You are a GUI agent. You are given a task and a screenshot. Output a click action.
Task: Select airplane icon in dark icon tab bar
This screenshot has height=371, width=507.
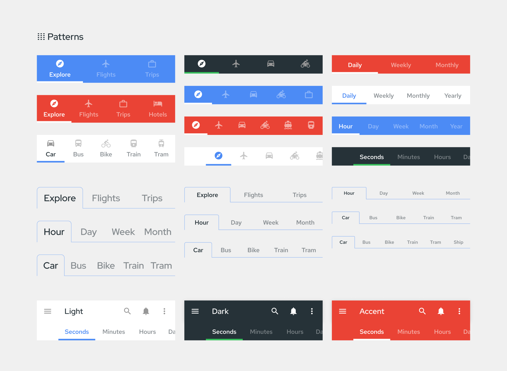pyautogui.click(x=236, y=64)
